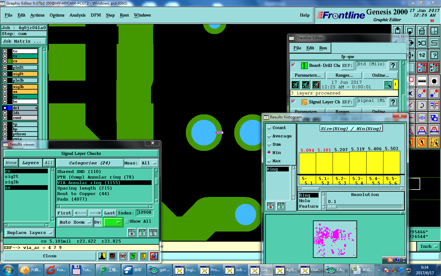
Task: Click the Index input field
Action: coord(145,213)
